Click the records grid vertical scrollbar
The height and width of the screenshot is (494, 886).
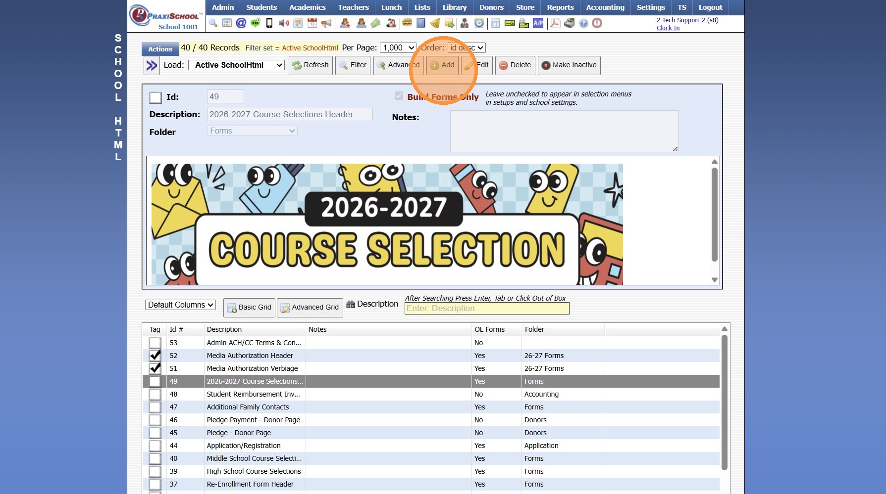click(725, 403)
